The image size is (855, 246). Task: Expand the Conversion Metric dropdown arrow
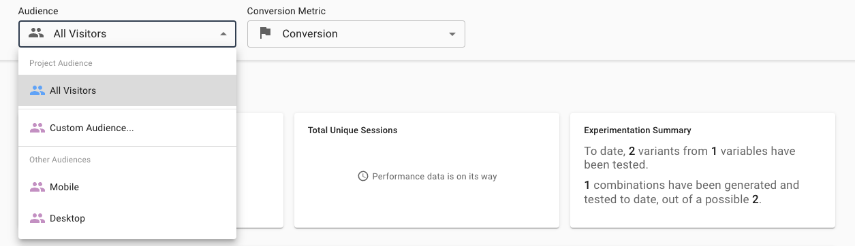tap(452, 34)
